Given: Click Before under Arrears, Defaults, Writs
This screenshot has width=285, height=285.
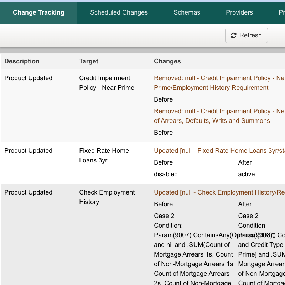Looking at the screenshot, I should (x=163, y=133).
